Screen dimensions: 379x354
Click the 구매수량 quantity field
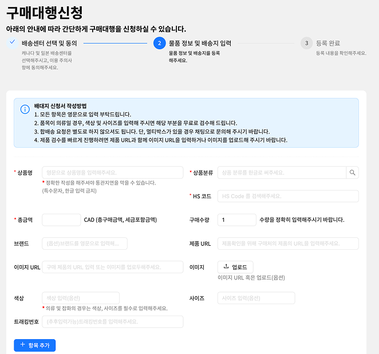pos(236,220)
